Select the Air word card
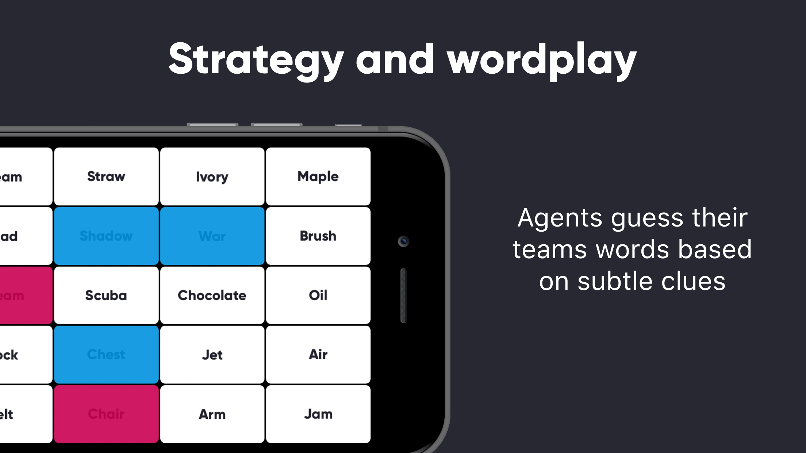806x453 pixels. 318,355
